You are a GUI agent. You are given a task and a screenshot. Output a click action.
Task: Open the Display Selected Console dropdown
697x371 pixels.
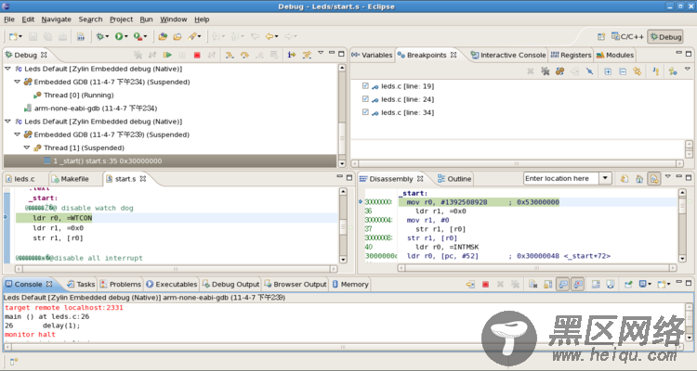tap(650, 285)
